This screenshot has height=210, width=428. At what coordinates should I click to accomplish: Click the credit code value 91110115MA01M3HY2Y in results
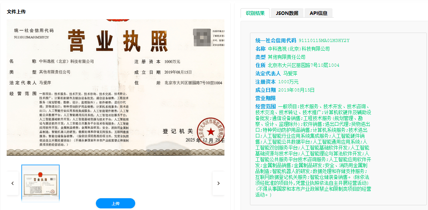tap(324, 41)
